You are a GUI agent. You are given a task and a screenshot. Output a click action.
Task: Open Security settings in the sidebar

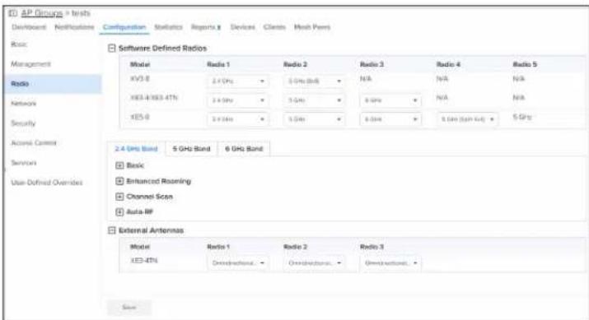pyautogui.click(x=23, y=123)
